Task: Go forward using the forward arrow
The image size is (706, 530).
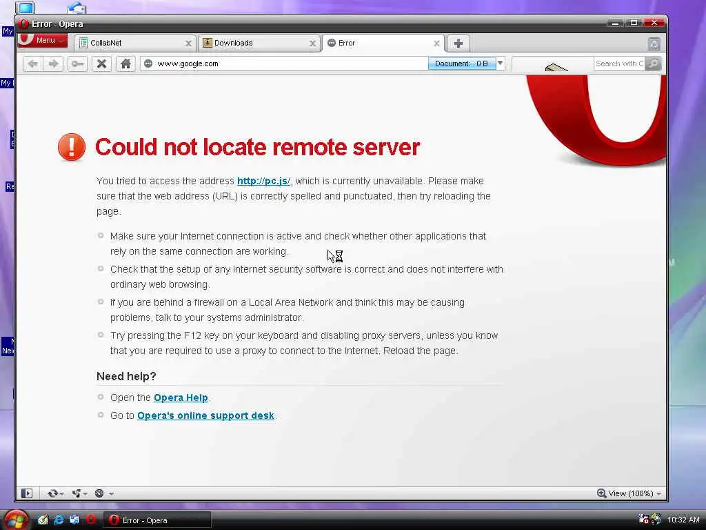Action: point(53,63)
